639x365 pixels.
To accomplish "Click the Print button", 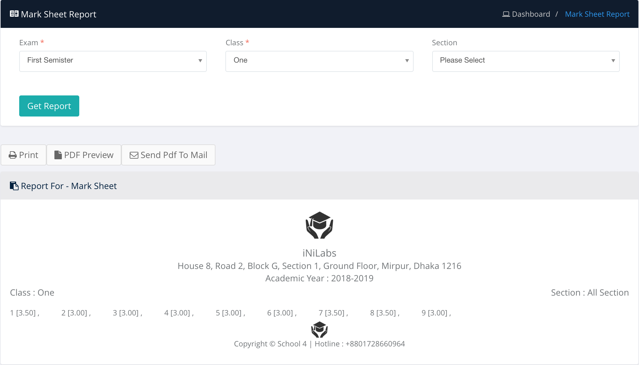I will point(24,155).
